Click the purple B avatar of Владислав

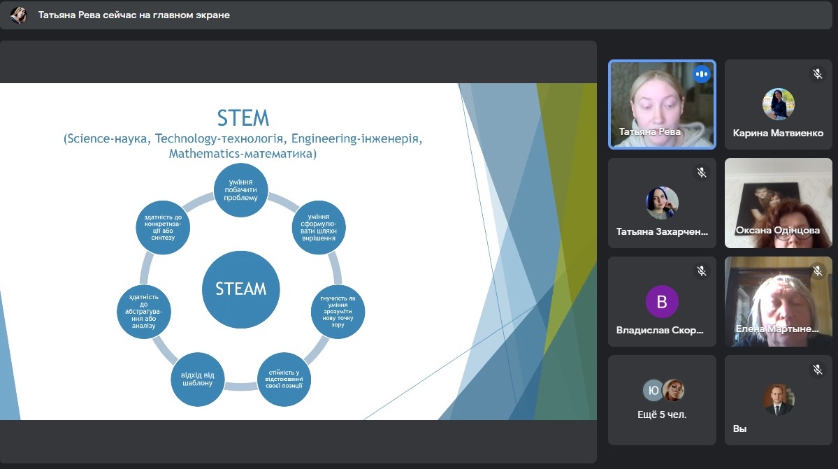click(x=662, y=302)
